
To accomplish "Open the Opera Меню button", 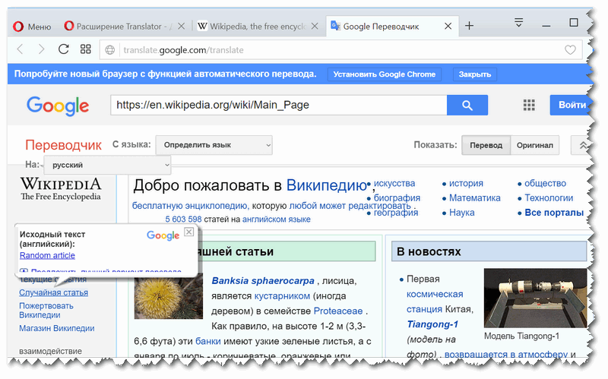I will pyautogui.click(x=32, y=27).
